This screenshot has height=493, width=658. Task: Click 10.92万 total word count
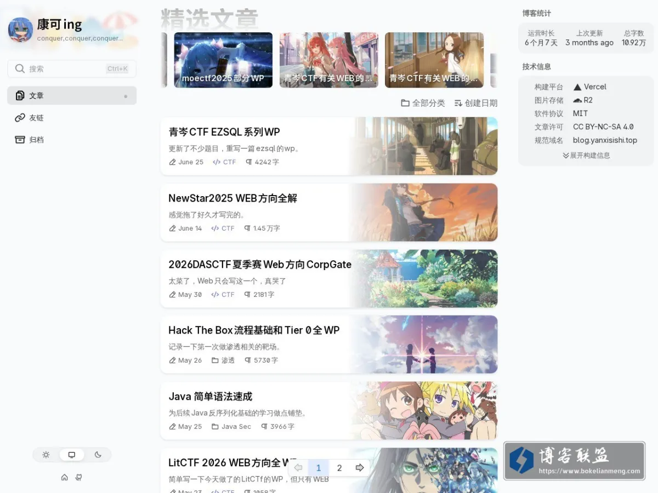point(634,43)
